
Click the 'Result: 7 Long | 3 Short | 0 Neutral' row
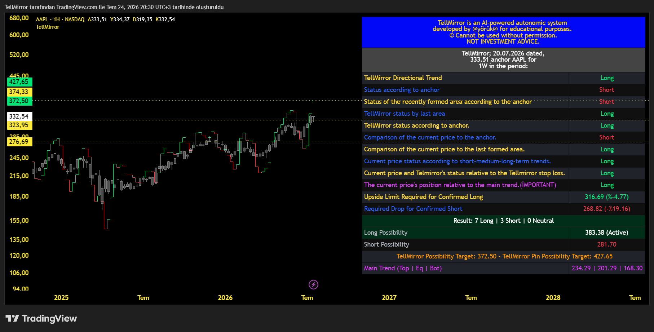pos(503,221)
